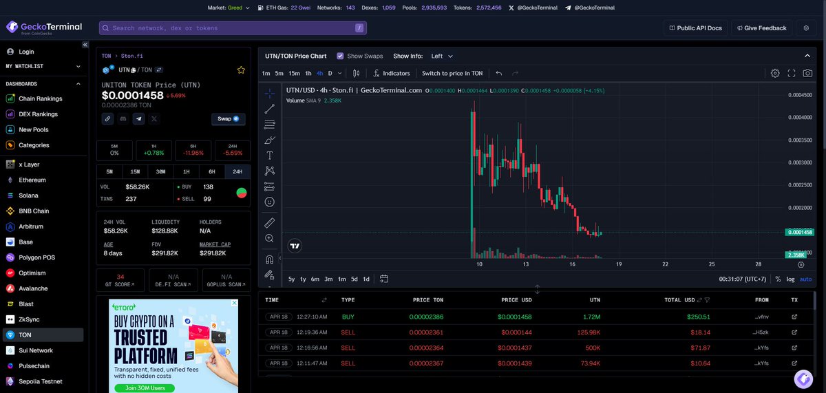Toggle Total USD column sorting
This screenshot has height=393, width=826.
[699, 300]
